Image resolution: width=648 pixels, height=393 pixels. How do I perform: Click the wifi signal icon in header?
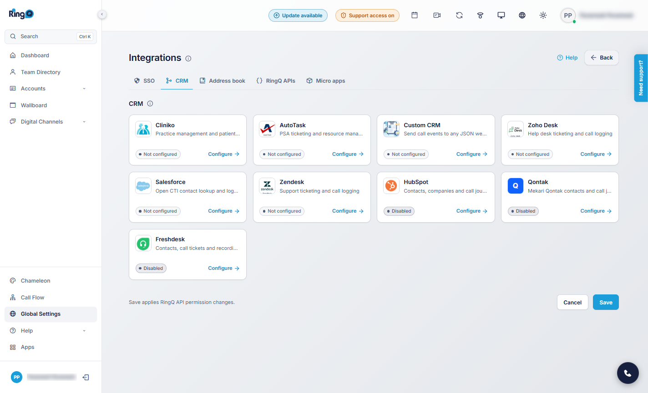click(x=480, y=15)
